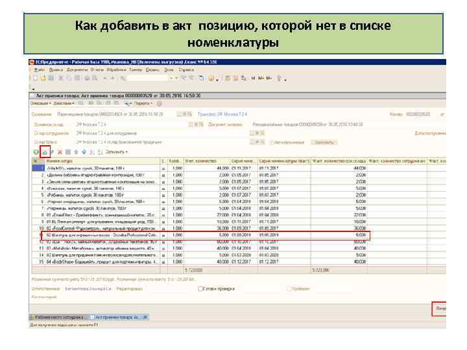Toggle the Автозаполнение checkbox
This screenshot has width=467, height=350.
[x=271, y=142]
